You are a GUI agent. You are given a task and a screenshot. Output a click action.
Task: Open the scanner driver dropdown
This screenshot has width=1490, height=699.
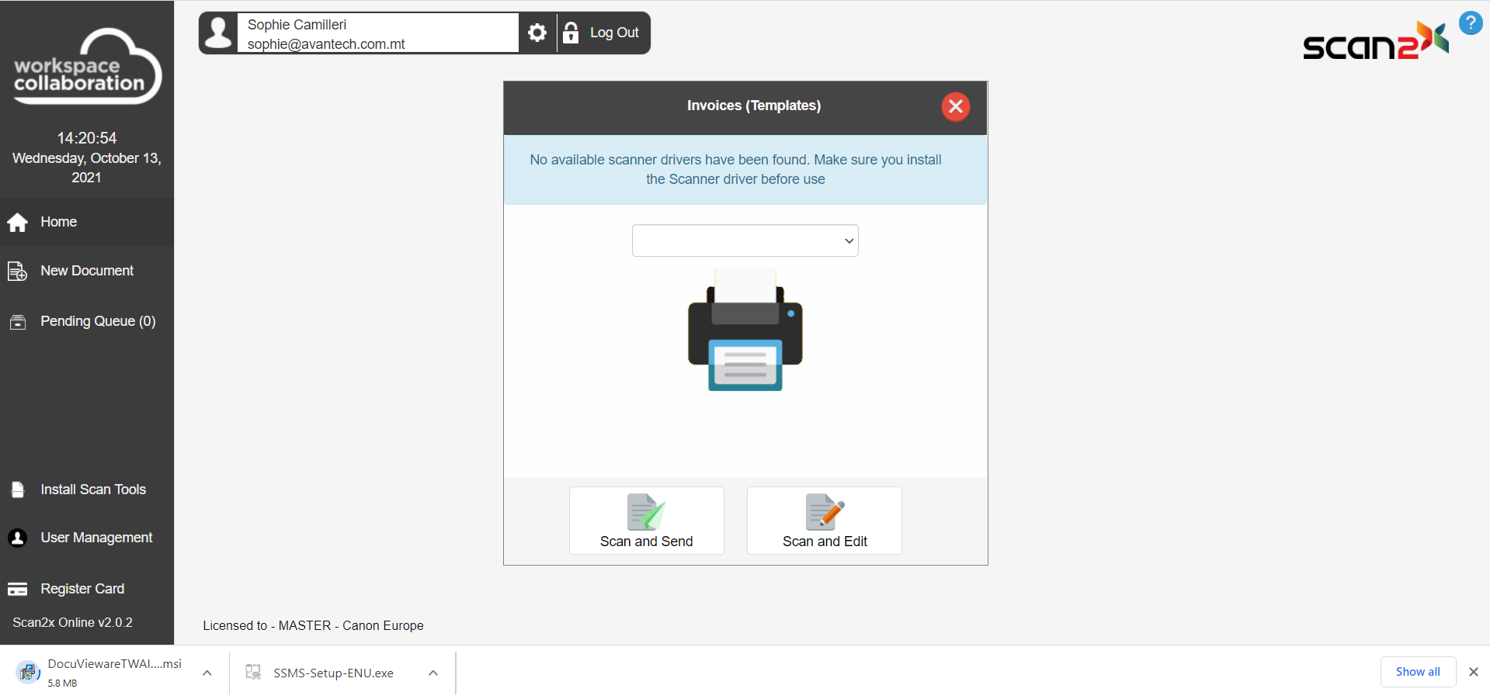(x=745, y=240)
